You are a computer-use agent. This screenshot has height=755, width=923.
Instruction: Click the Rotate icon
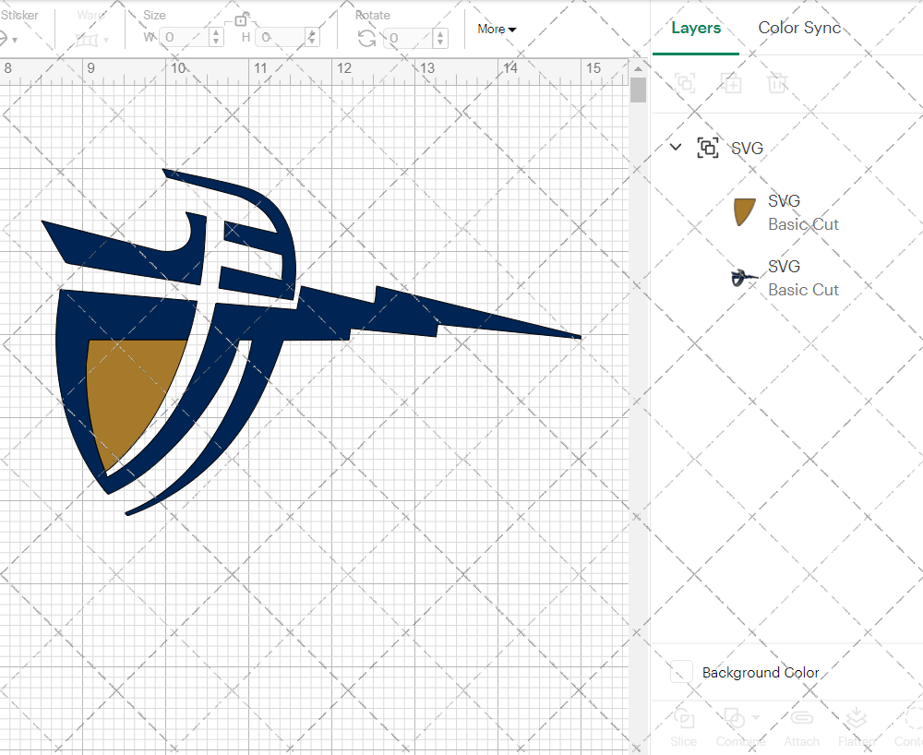(x=366, y=38)
